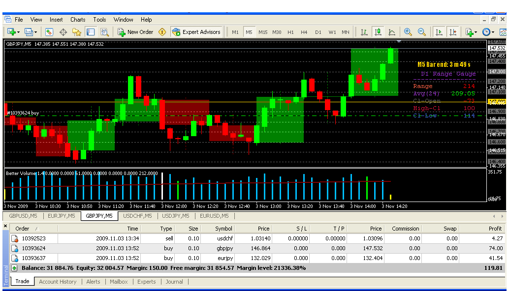Open the Market Watch window icon
This screenshot has width=509, height=291.
coord(49,32)
